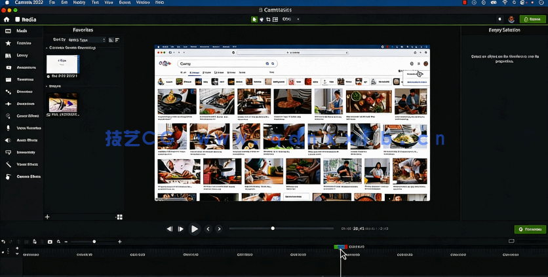Toggle Edit arrow mode on canvas toolbar
This screenshot has height=277, width=548.
(x=254, y=20)
